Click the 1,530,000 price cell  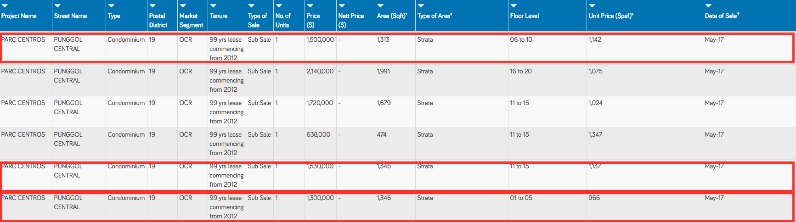pyautogui.click(x=320, y=166)
